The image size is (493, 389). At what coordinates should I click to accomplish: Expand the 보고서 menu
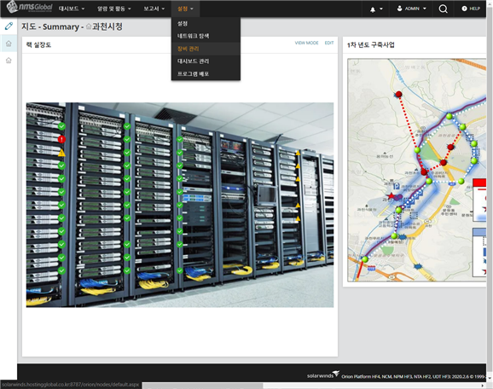154,9
